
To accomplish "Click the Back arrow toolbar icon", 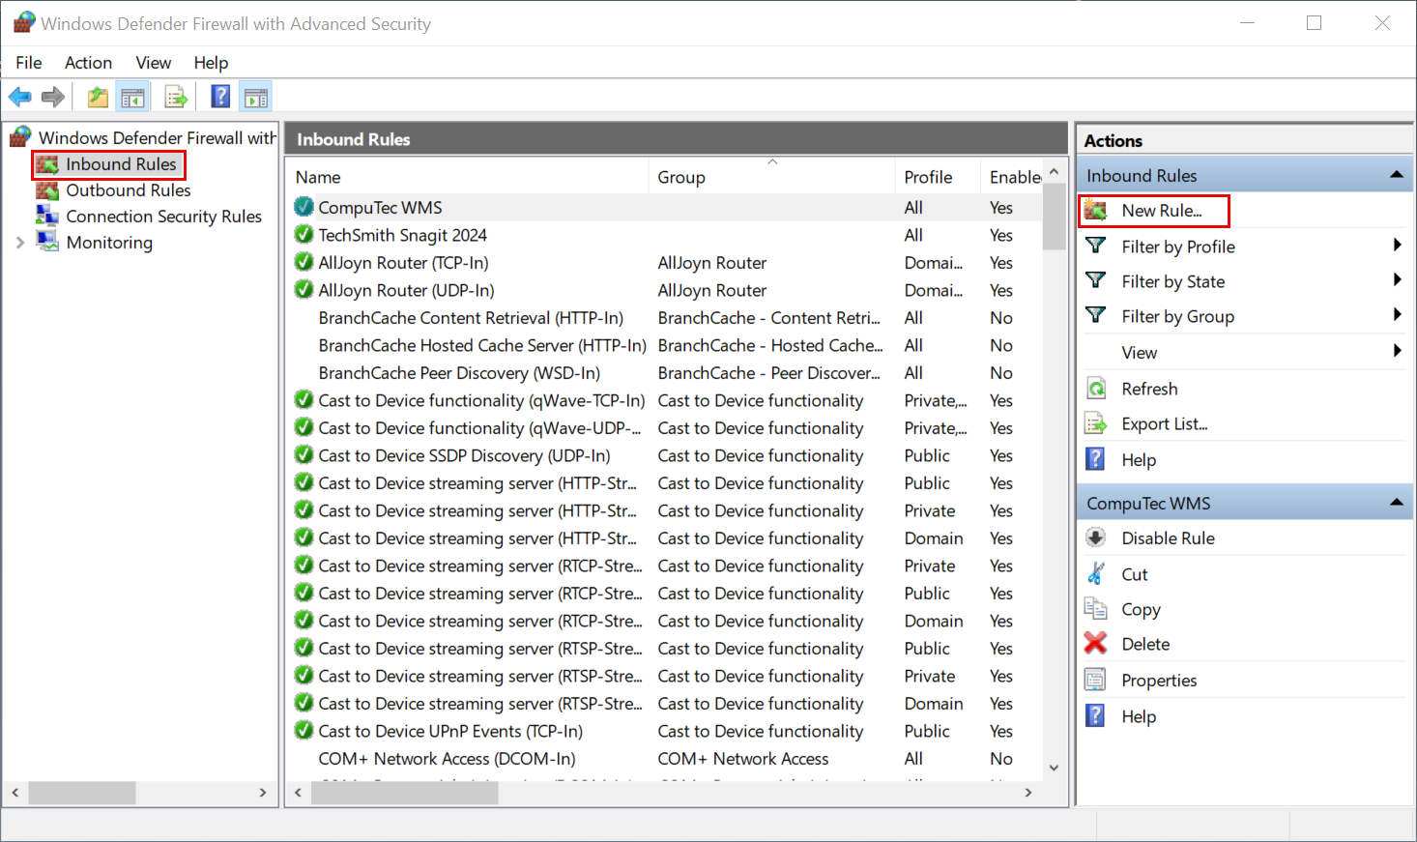I will point(19,97).
